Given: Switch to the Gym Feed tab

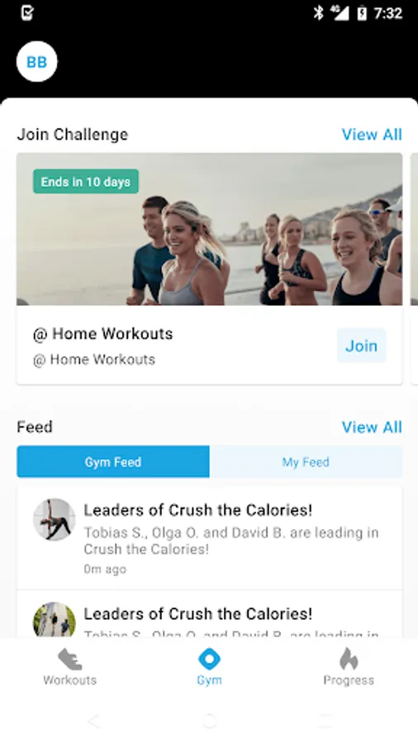Looking at the screenshot, I should pos(113,461).
